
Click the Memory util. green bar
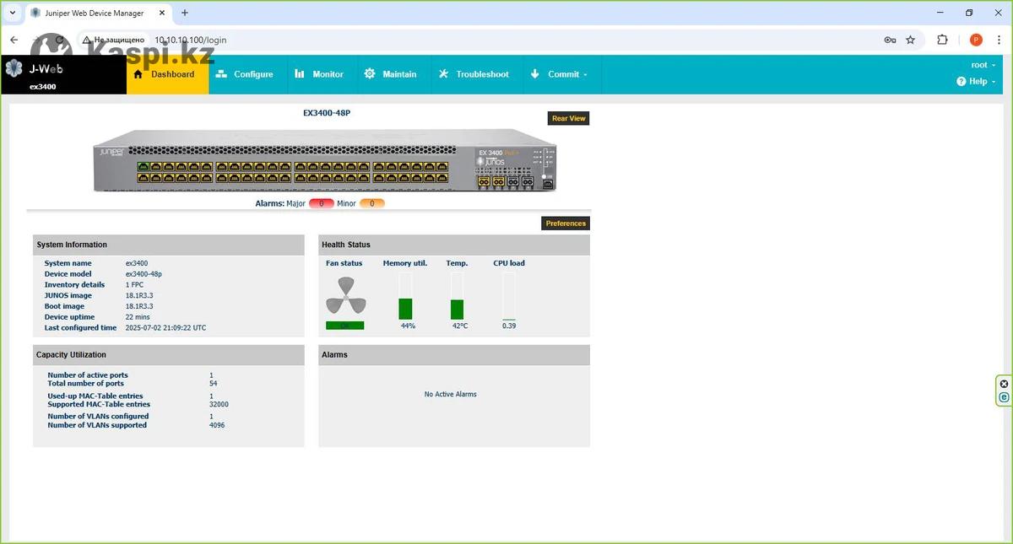coord(405,309)
